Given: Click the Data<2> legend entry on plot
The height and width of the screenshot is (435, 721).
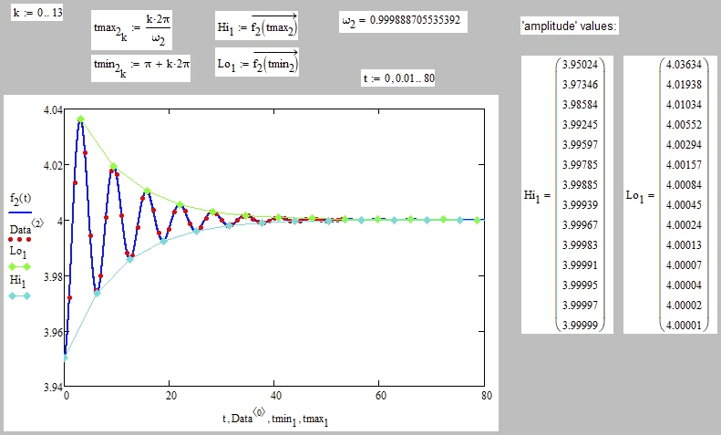Looking at the screenshot, I should 26,227.
